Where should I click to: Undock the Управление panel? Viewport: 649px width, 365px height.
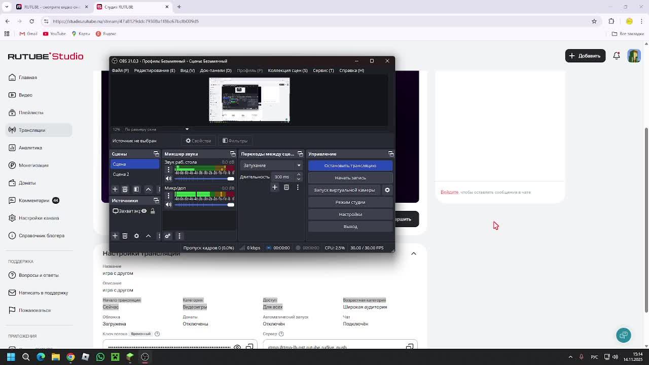pyautogui.click(x=391, y=154)
